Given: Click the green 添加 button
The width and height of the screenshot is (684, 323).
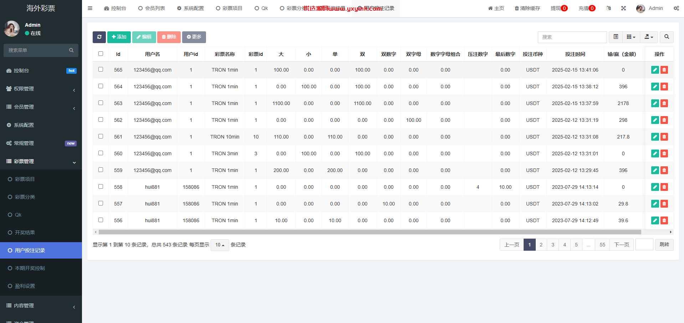Looking at the screenshot, I should tap(119, 37).
